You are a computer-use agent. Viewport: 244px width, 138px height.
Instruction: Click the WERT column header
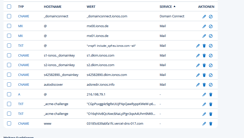[x=91, y=7]
